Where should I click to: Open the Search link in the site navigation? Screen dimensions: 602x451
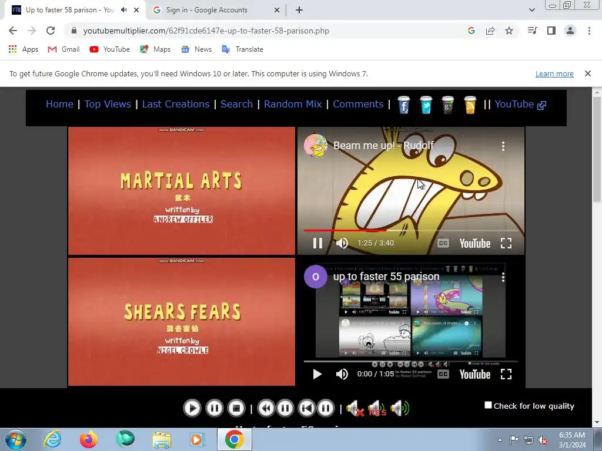pyautogui.click(x=236, y=104)
